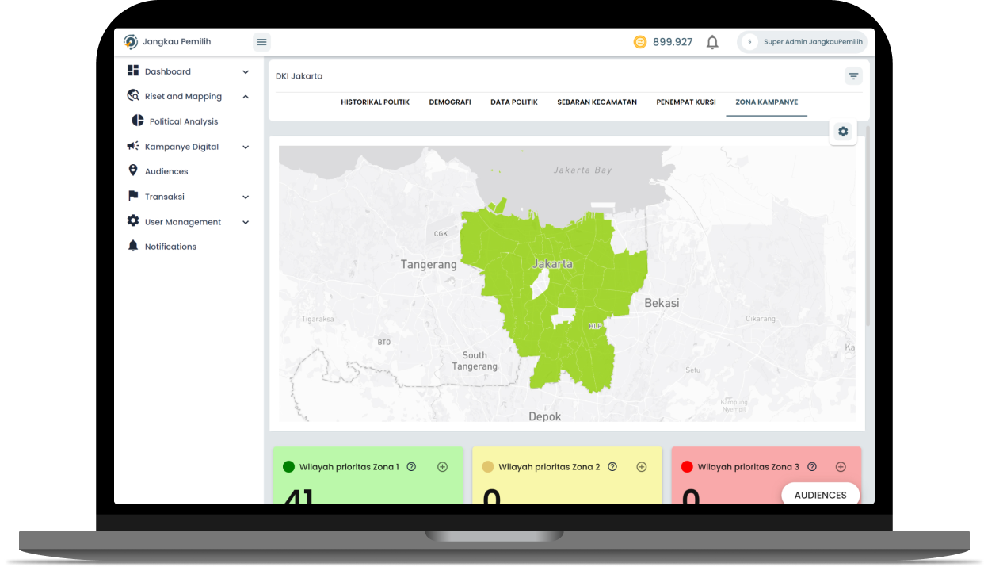Click the green Zona 1 color dot
This screenshot has width=984, height=567.
point(288,467)
